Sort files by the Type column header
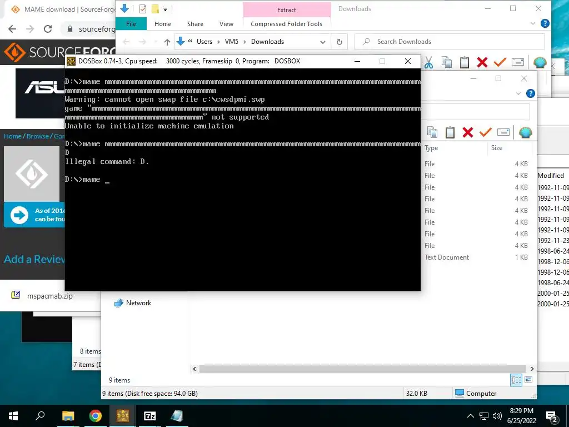This screenshot has width=569, height=427. (431, 148)
